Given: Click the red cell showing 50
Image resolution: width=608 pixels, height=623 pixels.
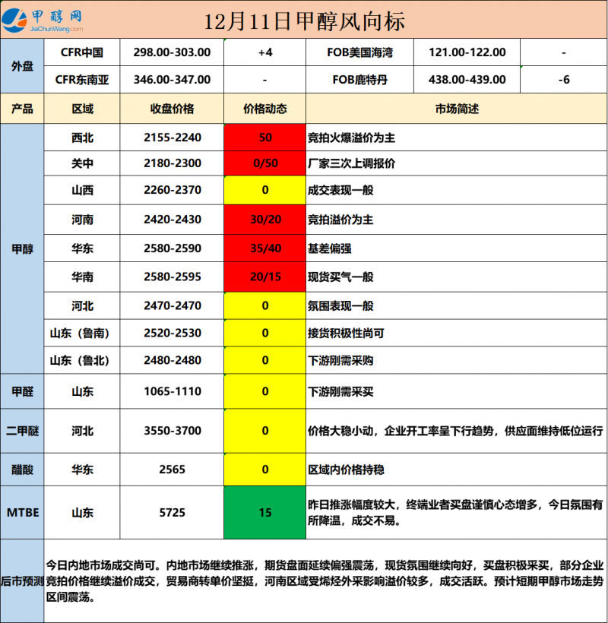Looking at the screenshot, I should click(265, 138).
